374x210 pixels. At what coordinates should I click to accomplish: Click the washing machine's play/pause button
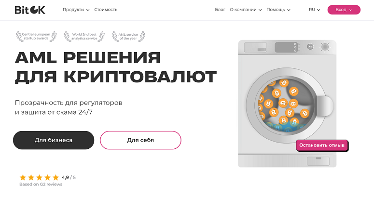310,47
